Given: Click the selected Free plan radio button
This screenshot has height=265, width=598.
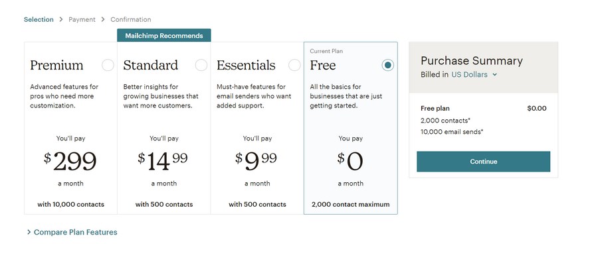Looking at the screenshot, I should point(388,65).
